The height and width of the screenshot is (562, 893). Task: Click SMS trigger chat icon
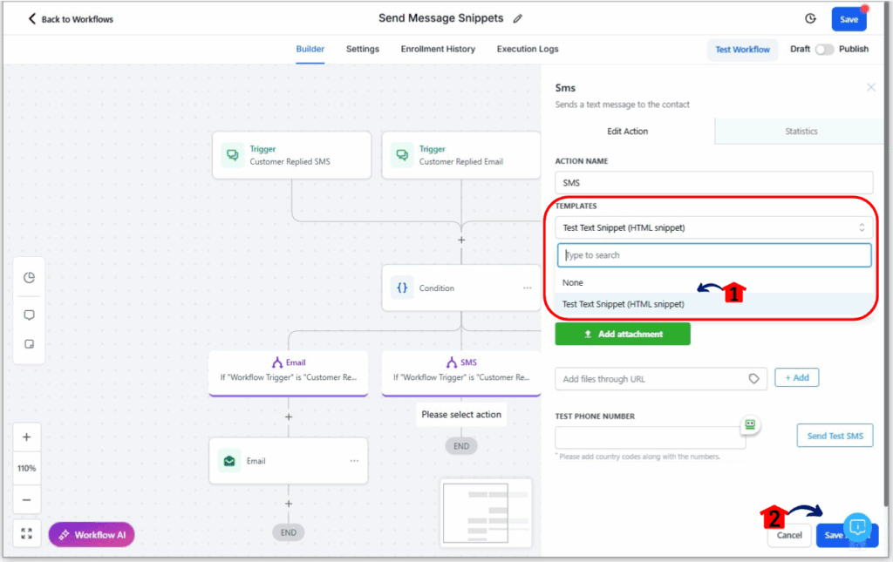pyautogui.click(x=232, y=155)
